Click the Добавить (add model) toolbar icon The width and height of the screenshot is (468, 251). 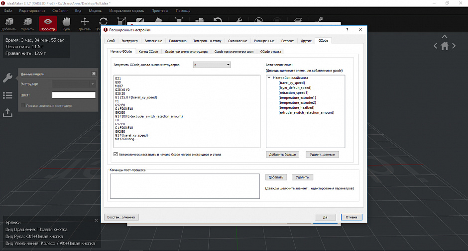(x=9, y=24)
